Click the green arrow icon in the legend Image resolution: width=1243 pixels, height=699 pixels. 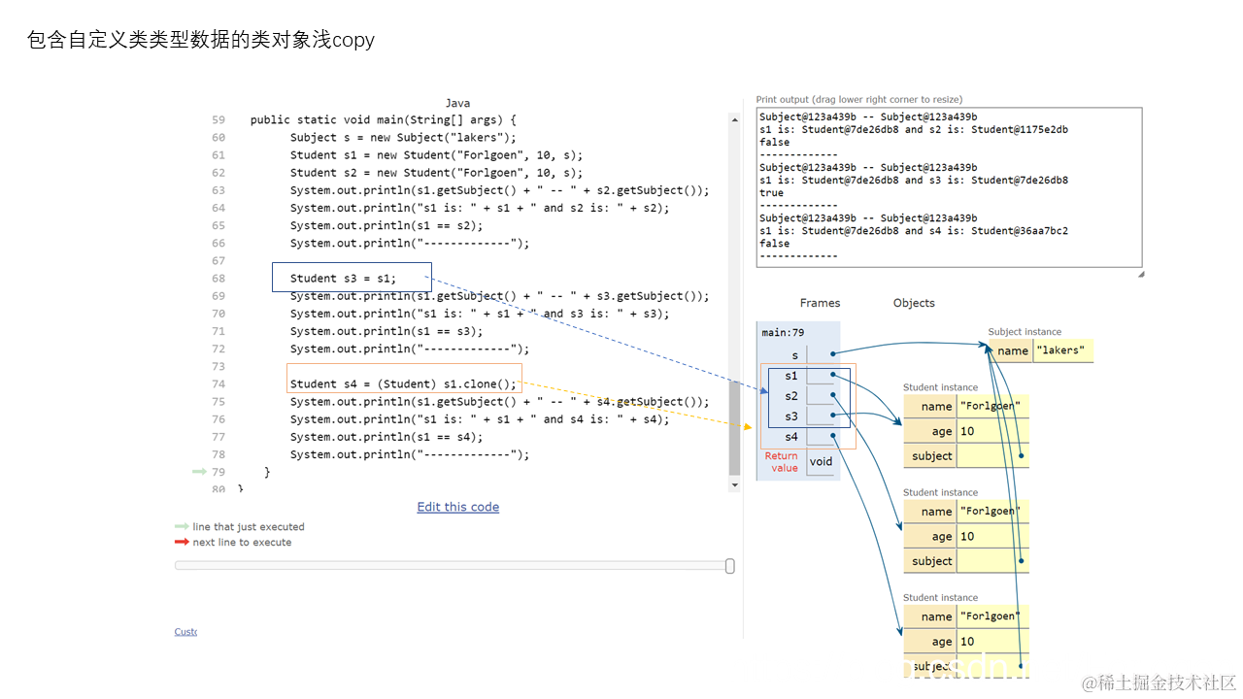pos(182,527)
